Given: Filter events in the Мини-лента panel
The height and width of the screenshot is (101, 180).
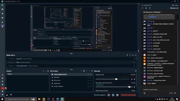Looking at the screenshot, I should click(127, 55).
